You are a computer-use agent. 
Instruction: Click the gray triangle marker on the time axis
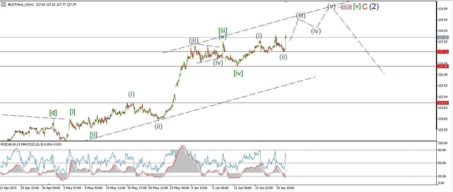(49, 184)
